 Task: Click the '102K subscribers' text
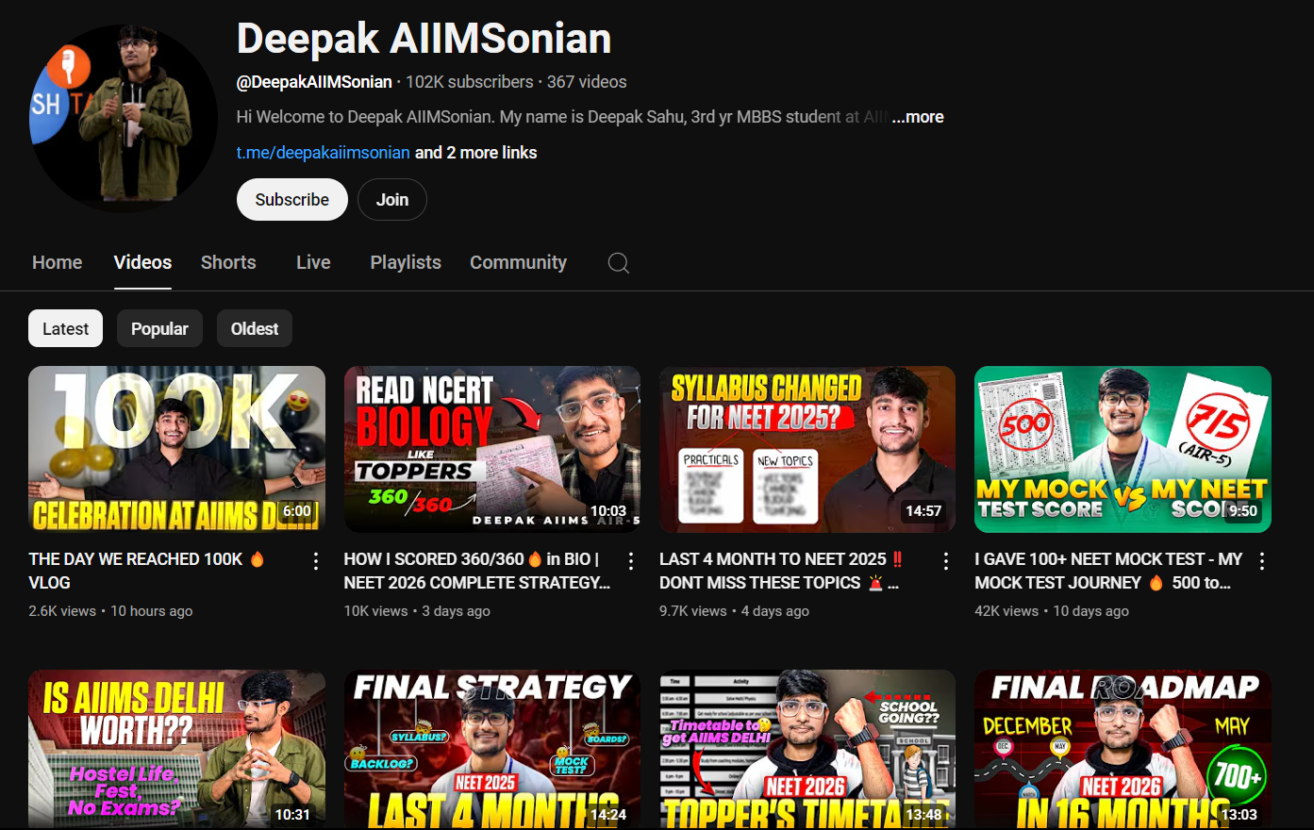coord(470,82)
